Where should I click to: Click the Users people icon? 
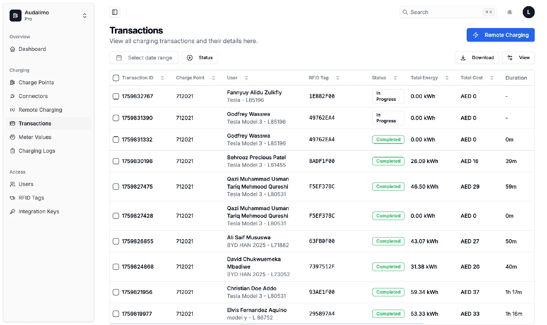click(x=13, y=185)
